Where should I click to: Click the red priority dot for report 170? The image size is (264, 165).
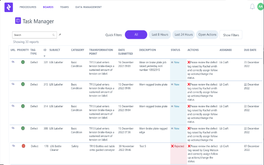(23, 146)
